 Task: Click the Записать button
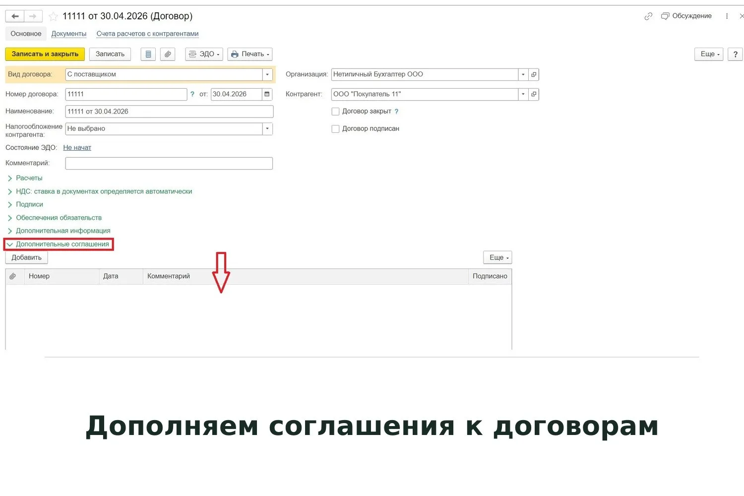110,54
